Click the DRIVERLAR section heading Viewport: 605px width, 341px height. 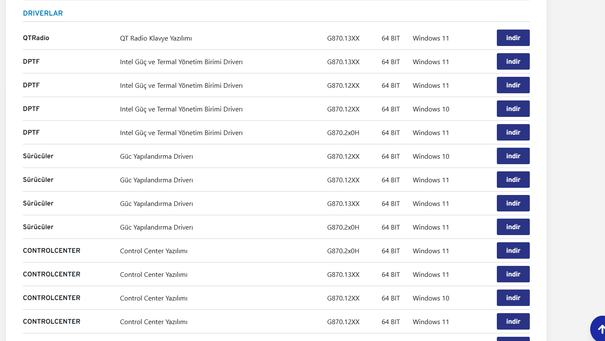coord(43,14)
